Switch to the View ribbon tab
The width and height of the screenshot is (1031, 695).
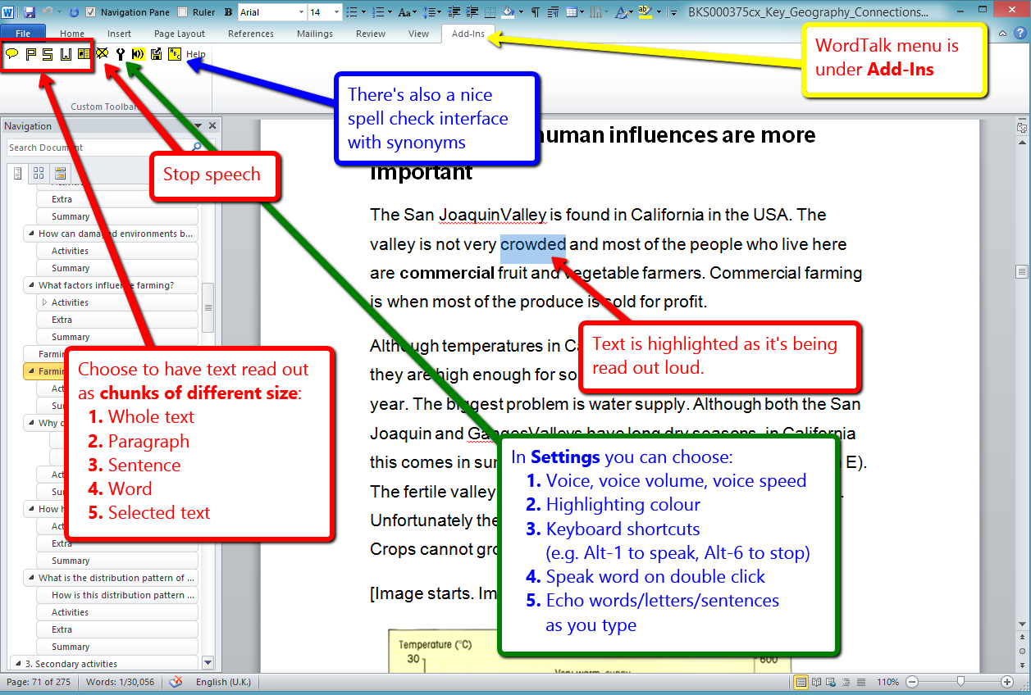point(418,34)
